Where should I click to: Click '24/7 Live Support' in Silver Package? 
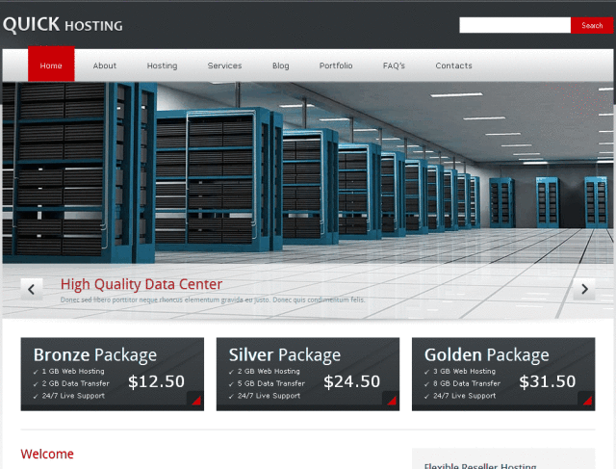click(269, 396)
